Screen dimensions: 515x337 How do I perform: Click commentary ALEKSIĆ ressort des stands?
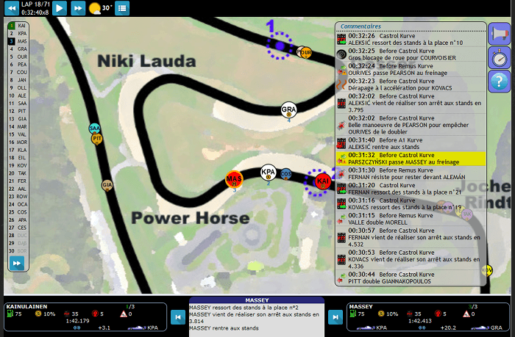click(411, 40)
